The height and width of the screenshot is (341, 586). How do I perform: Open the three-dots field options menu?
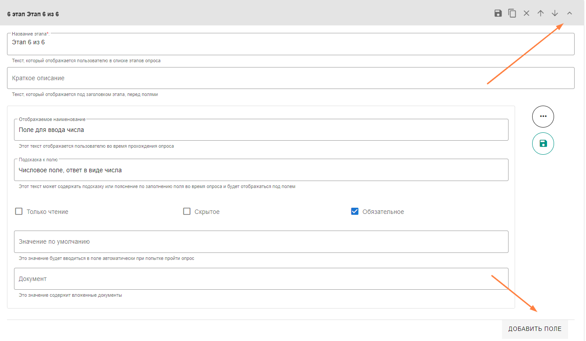pos(543,117)
